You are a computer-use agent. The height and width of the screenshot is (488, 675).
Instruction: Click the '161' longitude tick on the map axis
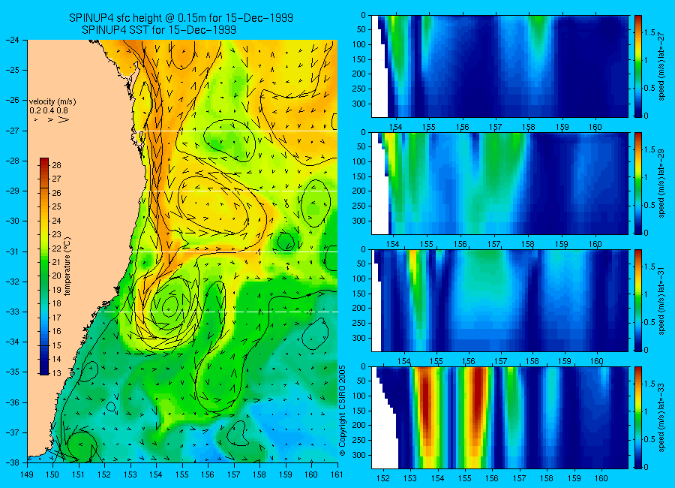[x=337, y=474]
